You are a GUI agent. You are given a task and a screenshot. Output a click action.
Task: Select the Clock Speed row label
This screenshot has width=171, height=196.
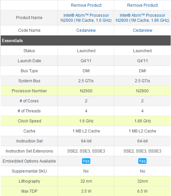29,121
